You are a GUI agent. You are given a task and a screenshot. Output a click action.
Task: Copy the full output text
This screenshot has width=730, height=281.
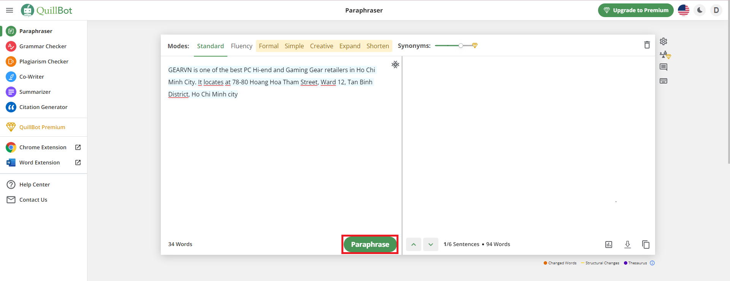[x=646, y=245]
